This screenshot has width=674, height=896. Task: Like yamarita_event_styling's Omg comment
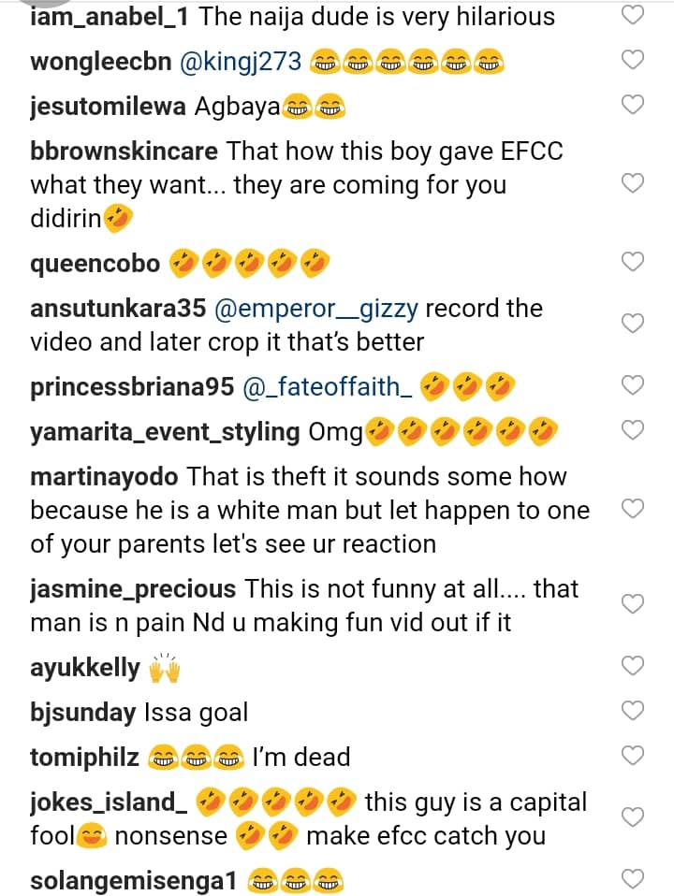(634, 430)
